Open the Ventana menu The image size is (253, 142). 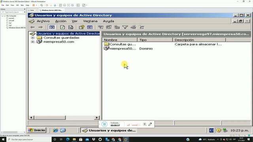(90, 21)
